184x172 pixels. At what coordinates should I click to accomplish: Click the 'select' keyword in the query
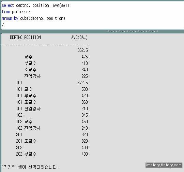point(8,5)
